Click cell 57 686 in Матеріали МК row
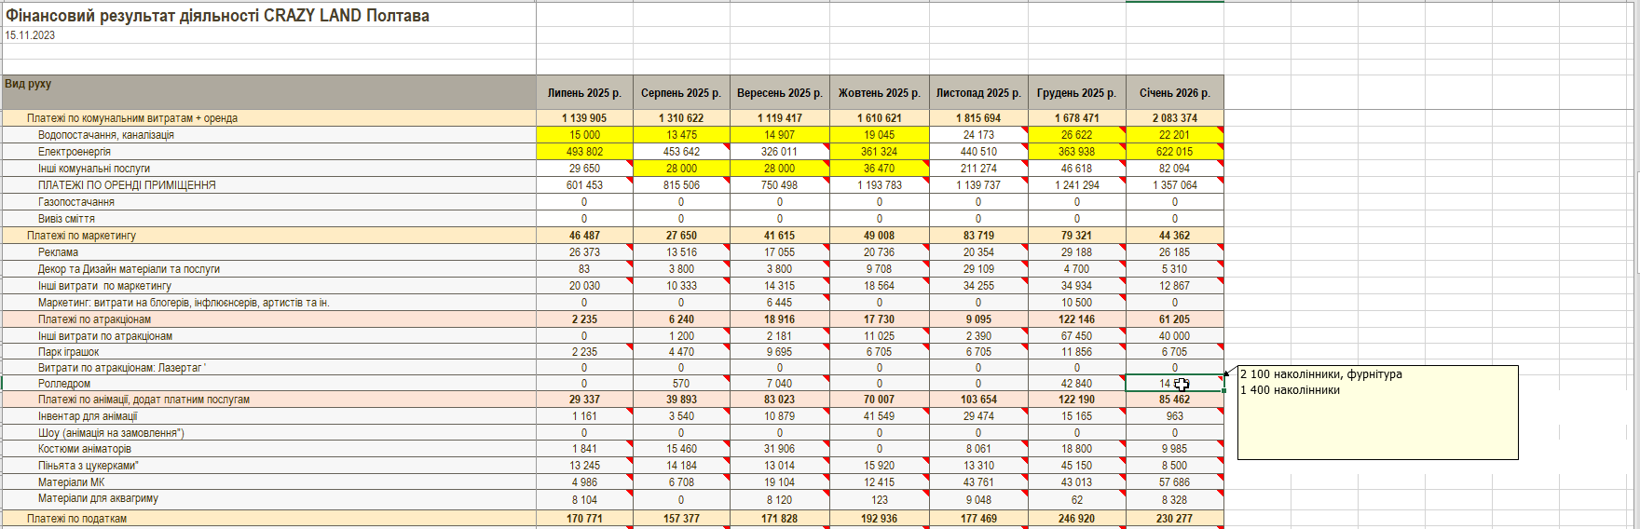 coord(1175,482)
